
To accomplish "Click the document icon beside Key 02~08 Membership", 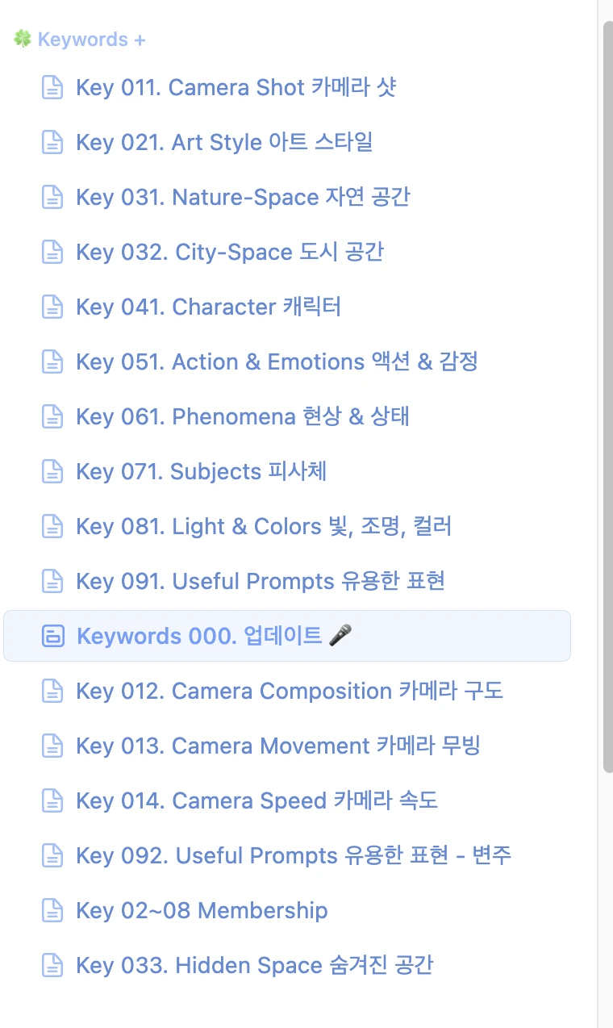I will (x=52, y=910).
